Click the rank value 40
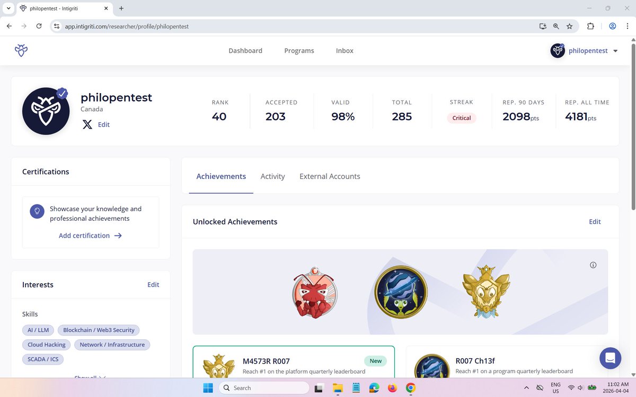Screen dimensions: 636x397 (x=219, y=116)
